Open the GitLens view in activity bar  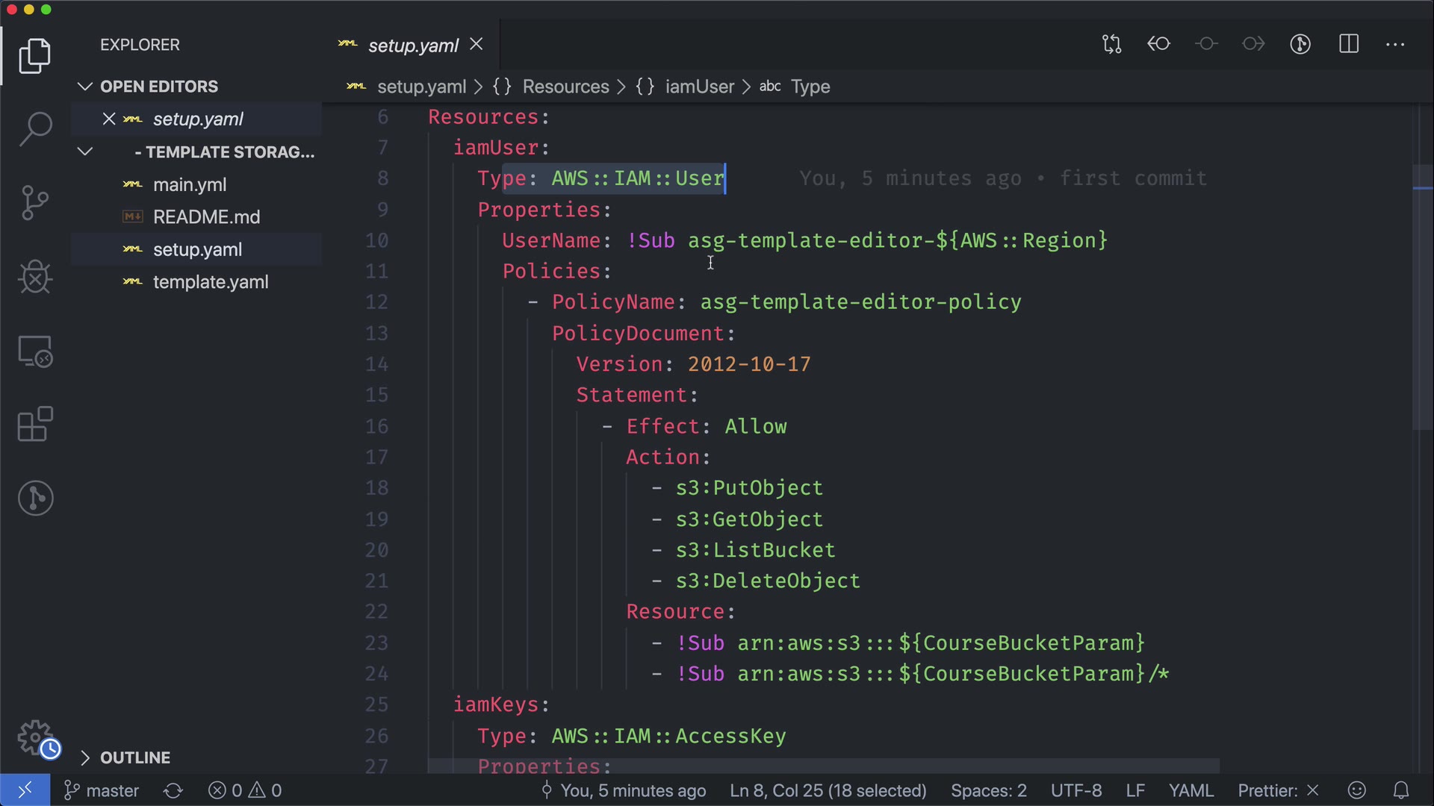pyautogui.click(x=35, y=498)
